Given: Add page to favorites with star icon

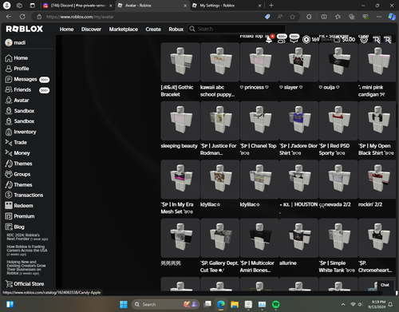Looking at the screenshot, I should click(292, 17).
